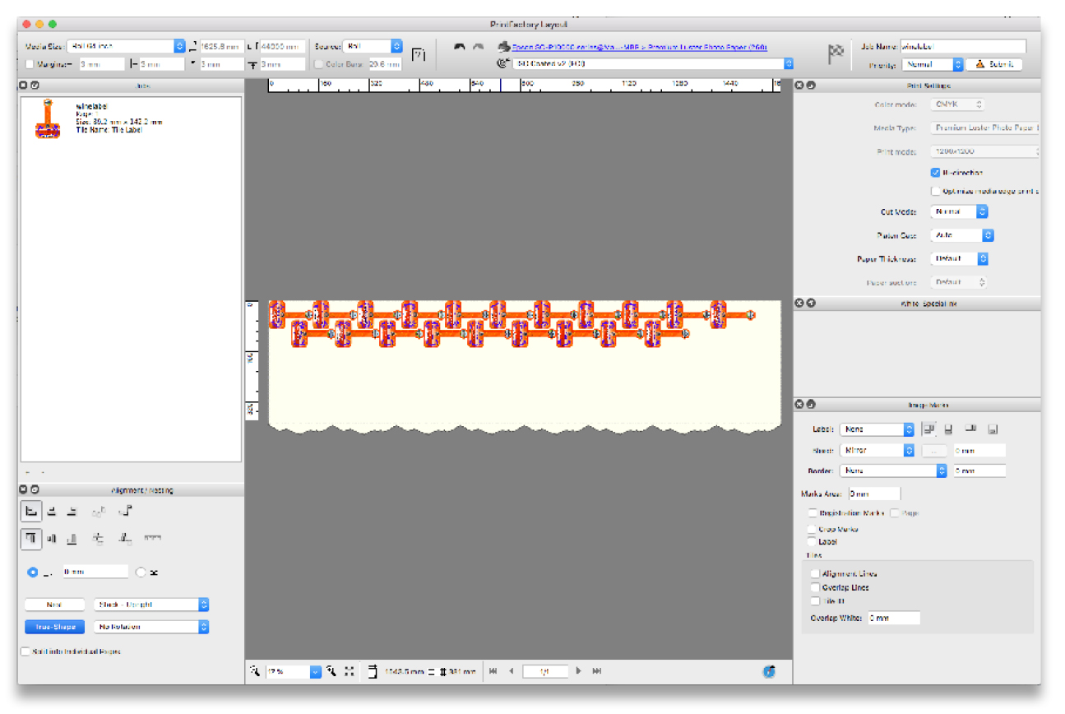Open the Cut Mode dropdown
This screenshot has height=714, width=1065.
pyautogui.click(x=982, y=211)
